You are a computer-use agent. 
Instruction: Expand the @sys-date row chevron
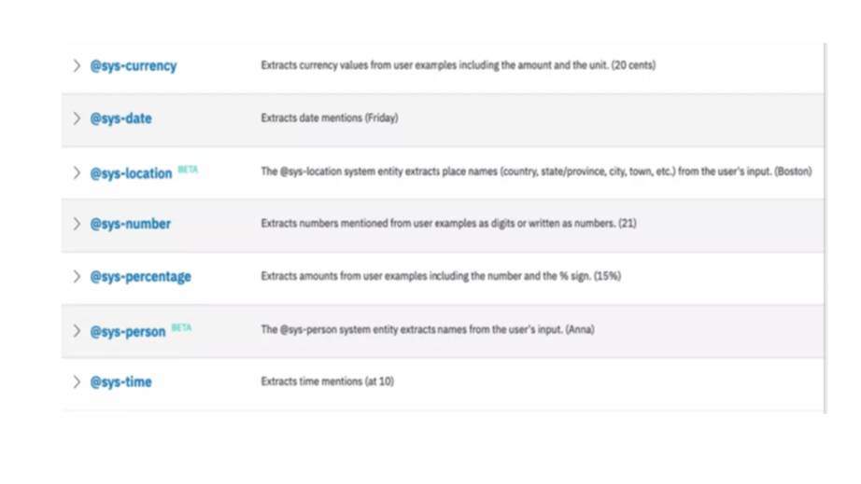(x=77, y=118)
